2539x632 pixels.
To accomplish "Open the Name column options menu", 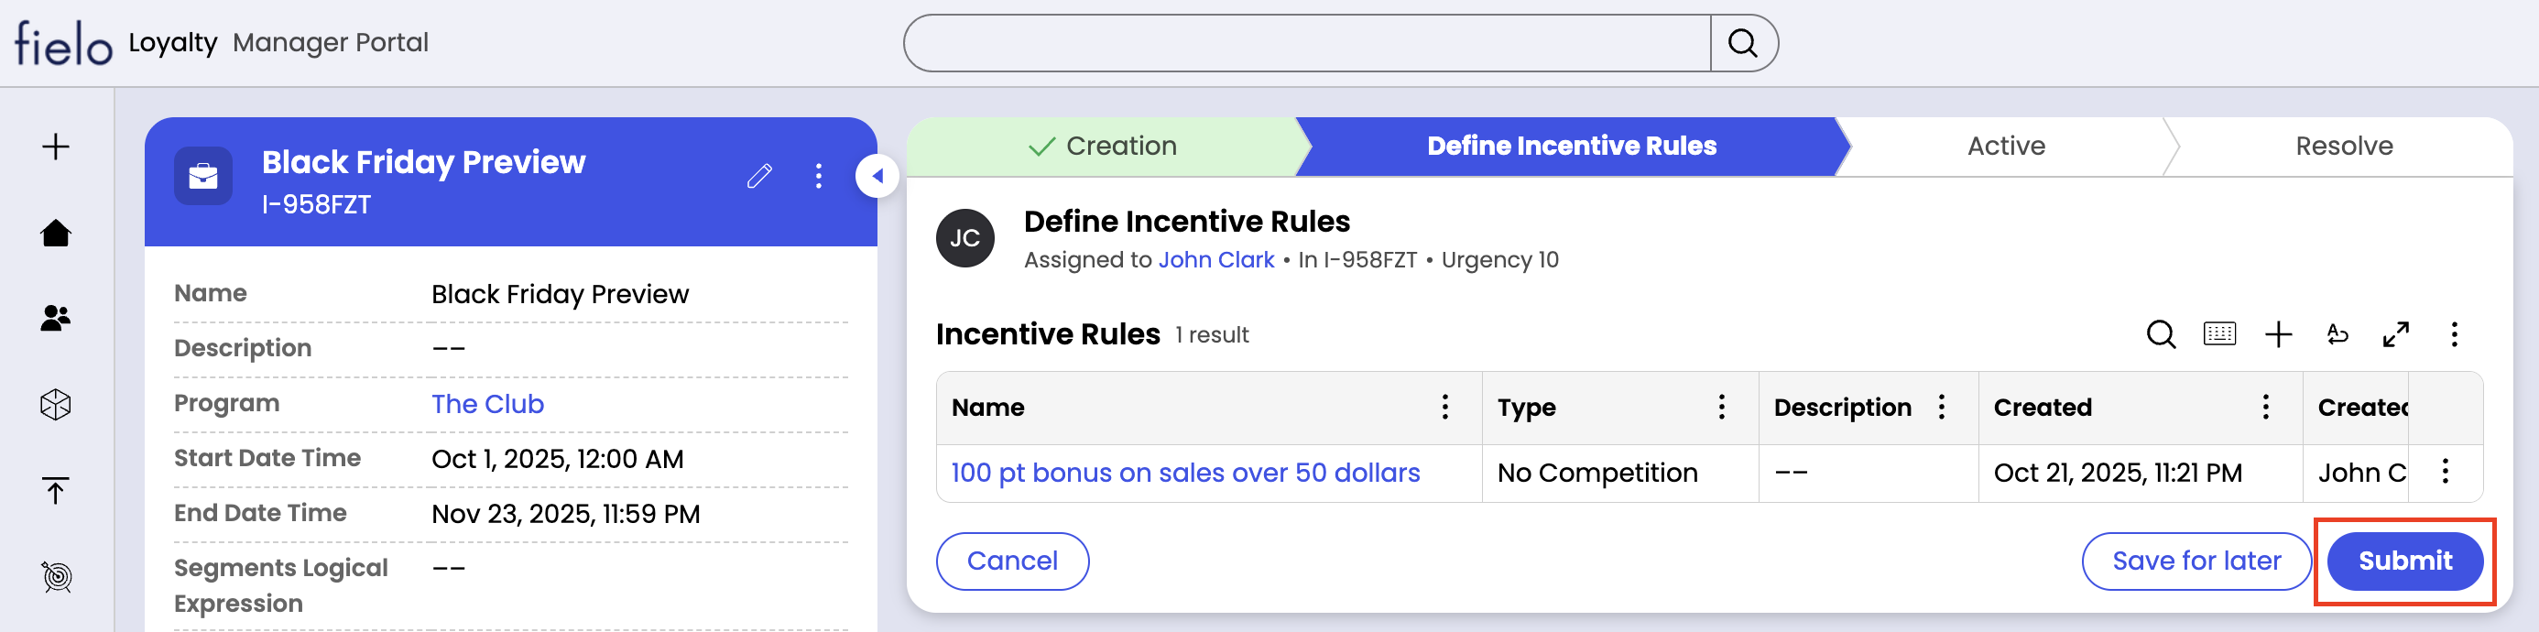I will (1446, 408).
